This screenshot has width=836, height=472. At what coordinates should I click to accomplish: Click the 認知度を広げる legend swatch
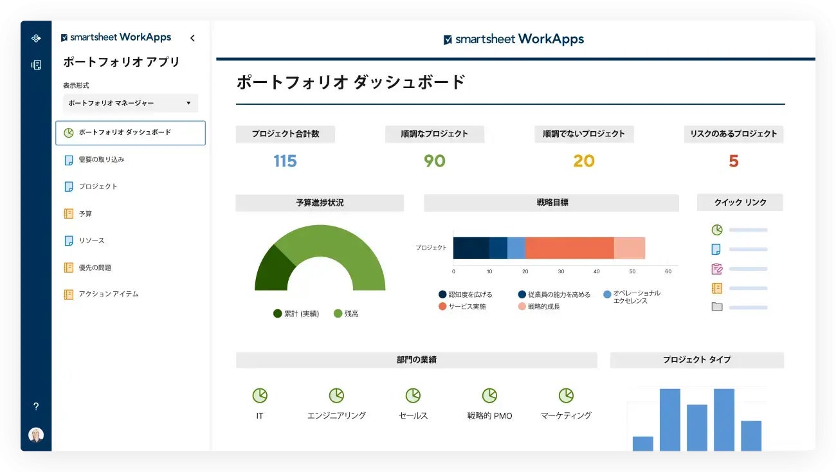point(442,295)
